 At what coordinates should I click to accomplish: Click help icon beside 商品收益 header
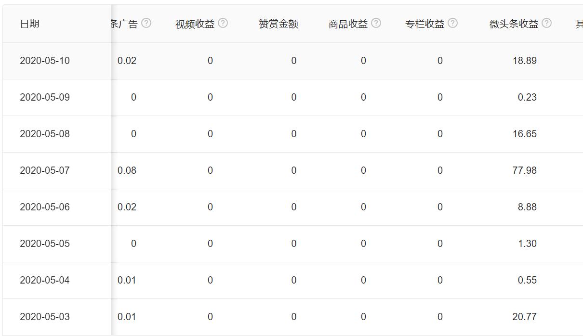coord(376,23)
